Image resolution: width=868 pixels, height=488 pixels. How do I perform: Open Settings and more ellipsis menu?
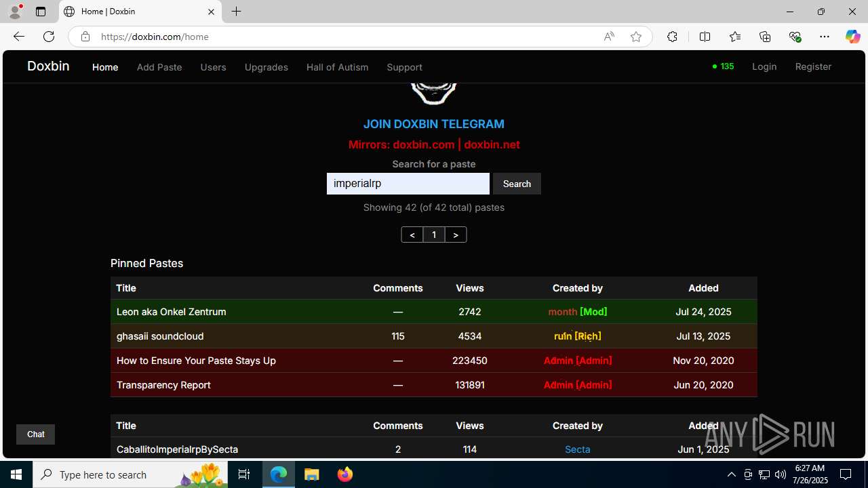coord(825,37)
